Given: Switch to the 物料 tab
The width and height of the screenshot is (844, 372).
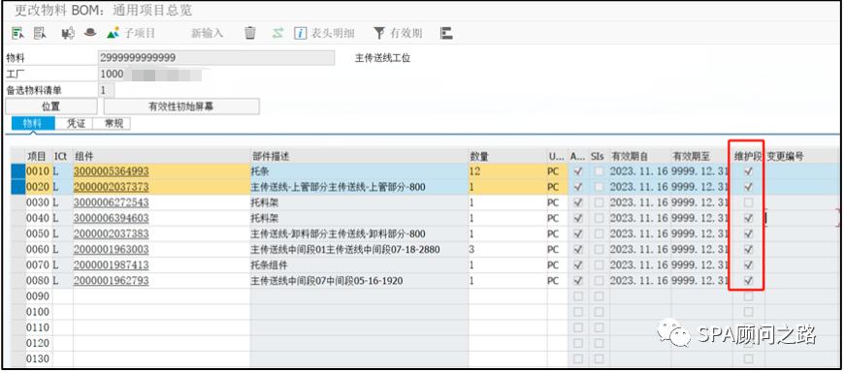Looking at the screenshot, I should click(33, 124).
